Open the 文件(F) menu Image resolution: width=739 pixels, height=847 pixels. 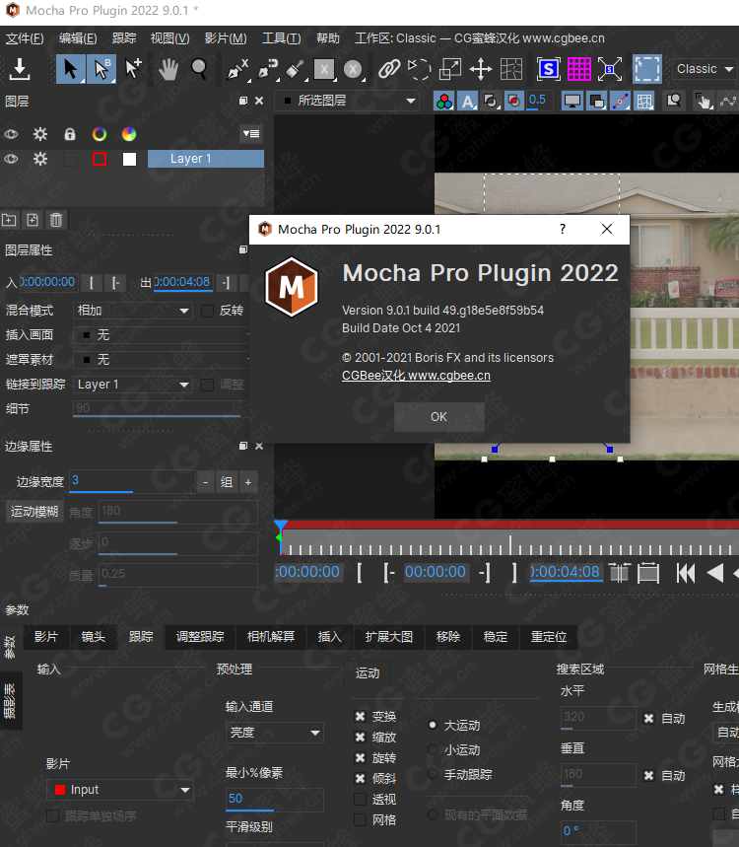25,38
